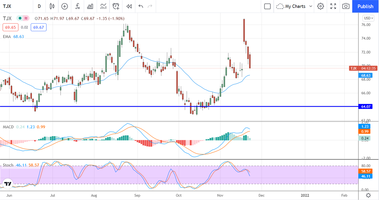
Task: Click the O71.65 open value in legend
Action: pyautogui.click(x=41, y=18)
